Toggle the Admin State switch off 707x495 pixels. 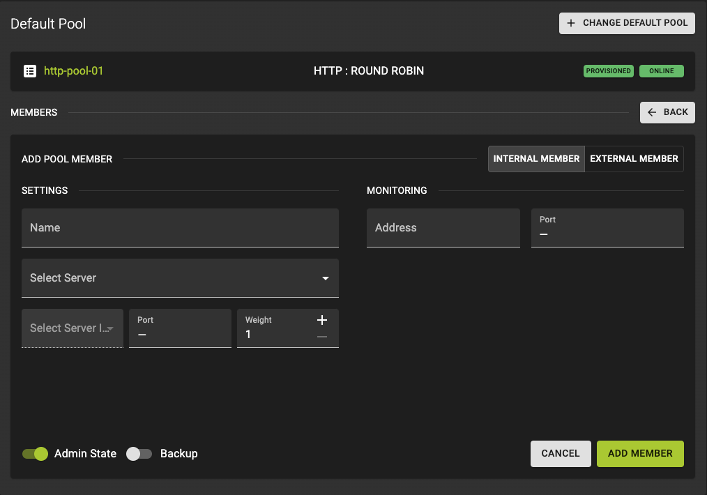pos(35,454)
